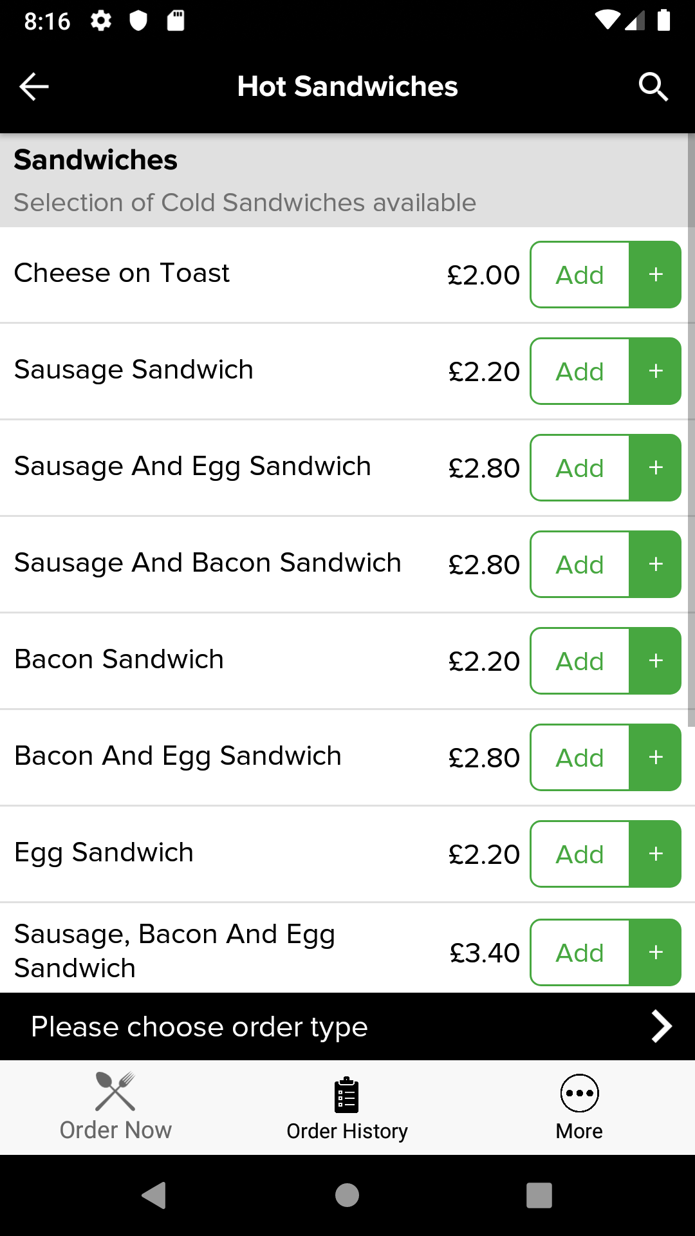Open the More dots icon
695x1236 pixels.
[579, 1093]
